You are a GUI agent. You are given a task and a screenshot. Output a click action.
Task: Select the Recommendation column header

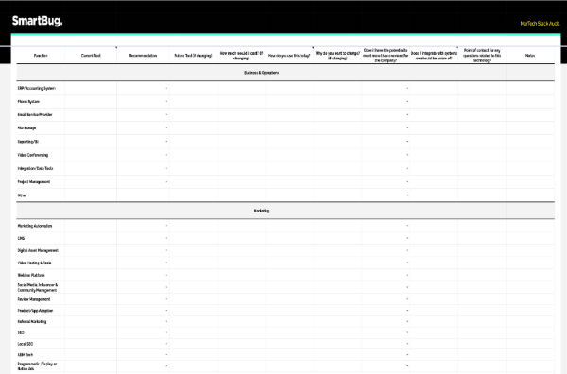tap(143, 56)
